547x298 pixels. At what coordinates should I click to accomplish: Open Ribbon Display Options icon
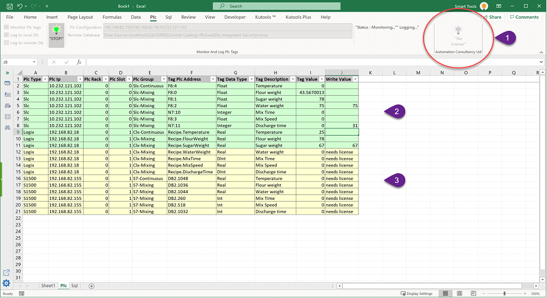click(x=499, y=6)
